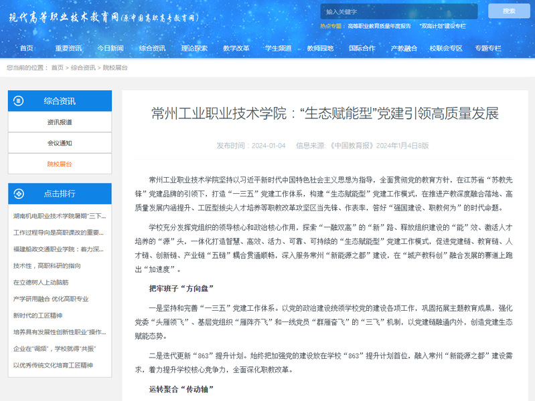Open the 国际合作 navigation item
Image resolution: width=535 pixels, height=401 pixels.
click(x=362, y=48)
